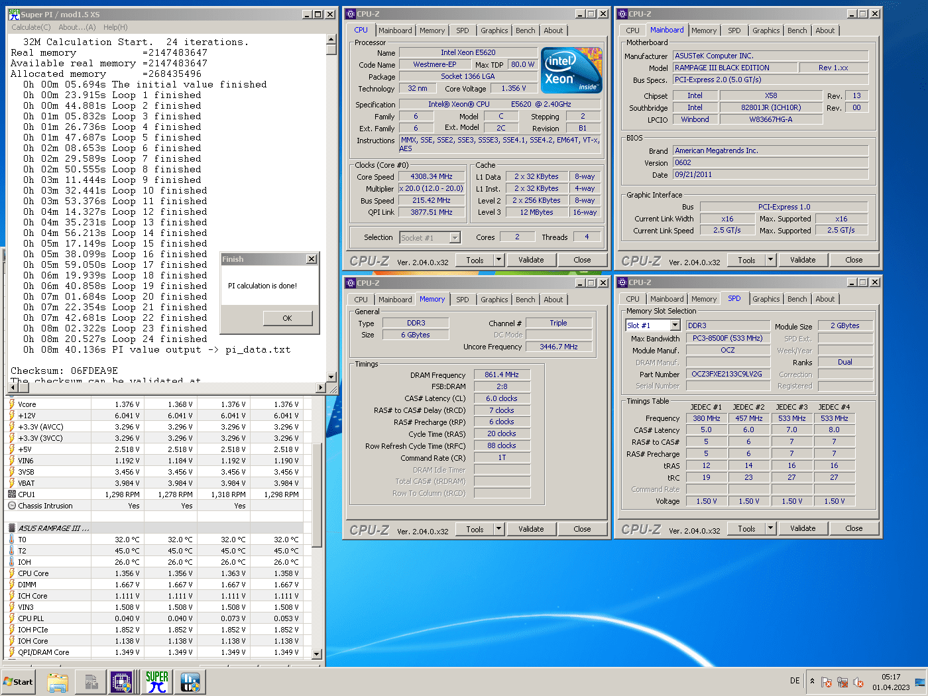
Task: Activate Super PI from the taskbar icon
Action: (x=157, y=682)
